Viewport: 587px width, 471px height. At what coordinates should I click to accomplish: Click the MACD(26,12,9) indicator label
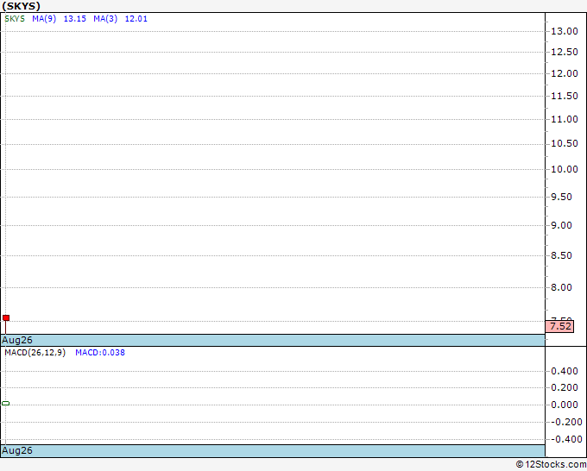[x=35, y=353]
